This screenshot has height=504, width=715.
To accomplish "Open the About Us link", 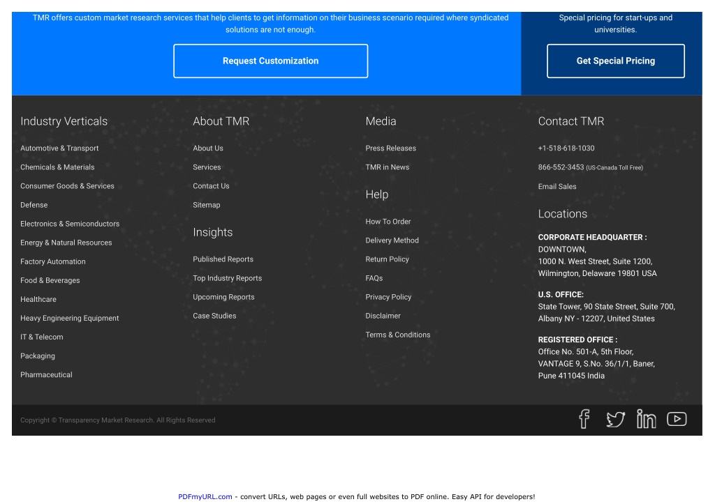I will [208, 148].
